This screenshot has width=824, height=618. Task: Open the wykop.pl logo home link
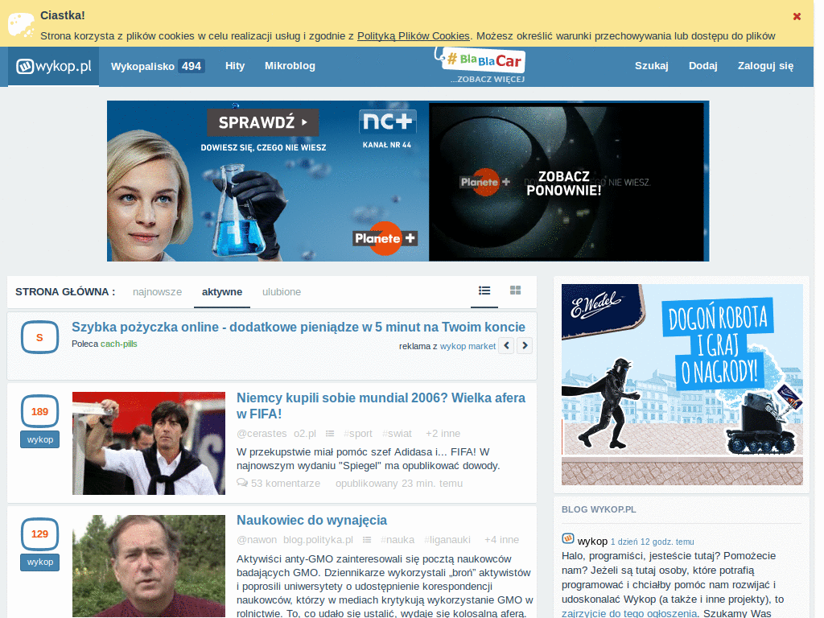point(54,66)
